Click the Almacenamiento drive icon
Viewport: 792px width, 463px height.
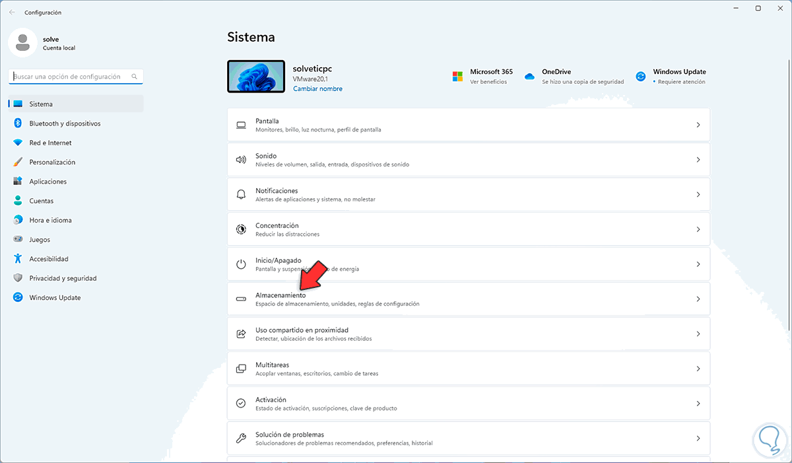pyautogui.click(x=242, y=299)
